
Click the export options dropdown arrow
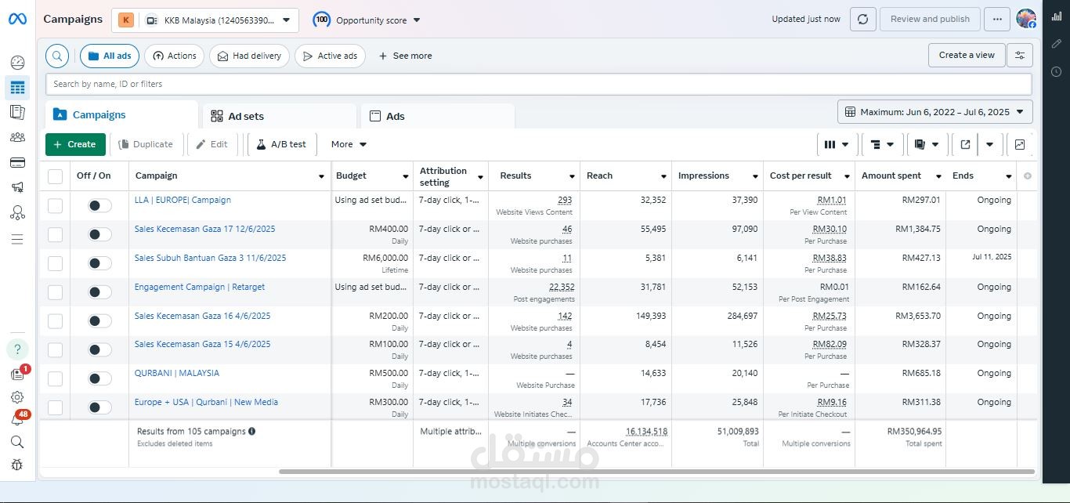(990, 144)
